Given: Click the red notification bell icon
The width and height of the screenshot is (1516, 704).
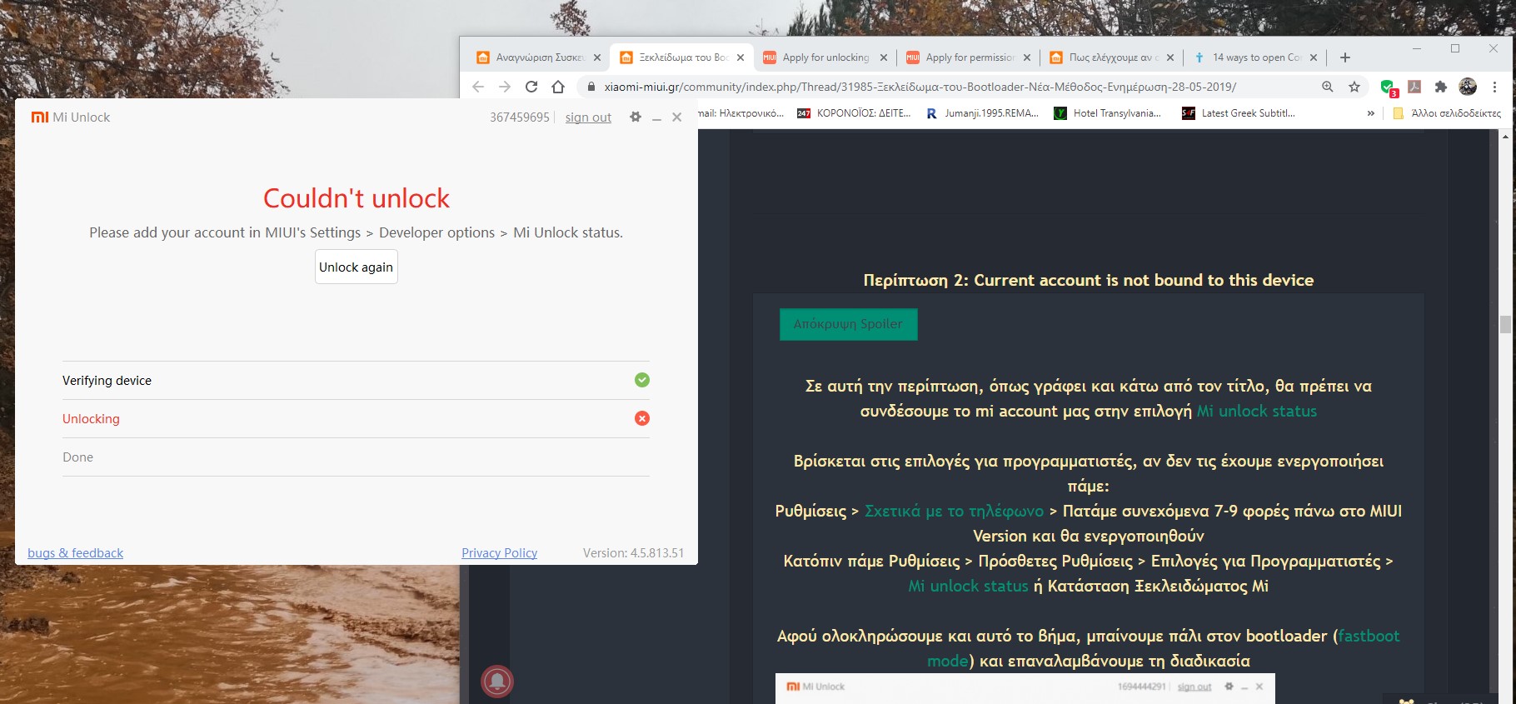Looking at the screenshot, I should pos(497,682).
